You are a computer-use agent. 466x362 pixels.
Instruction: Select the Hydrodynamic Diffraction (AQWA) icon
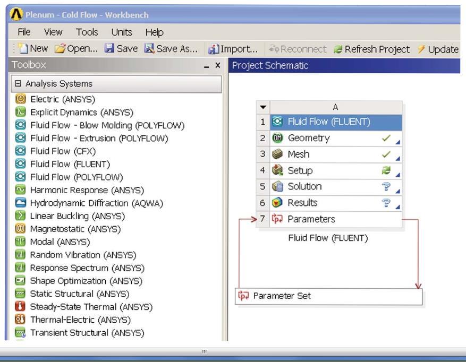tap(21, 203)
